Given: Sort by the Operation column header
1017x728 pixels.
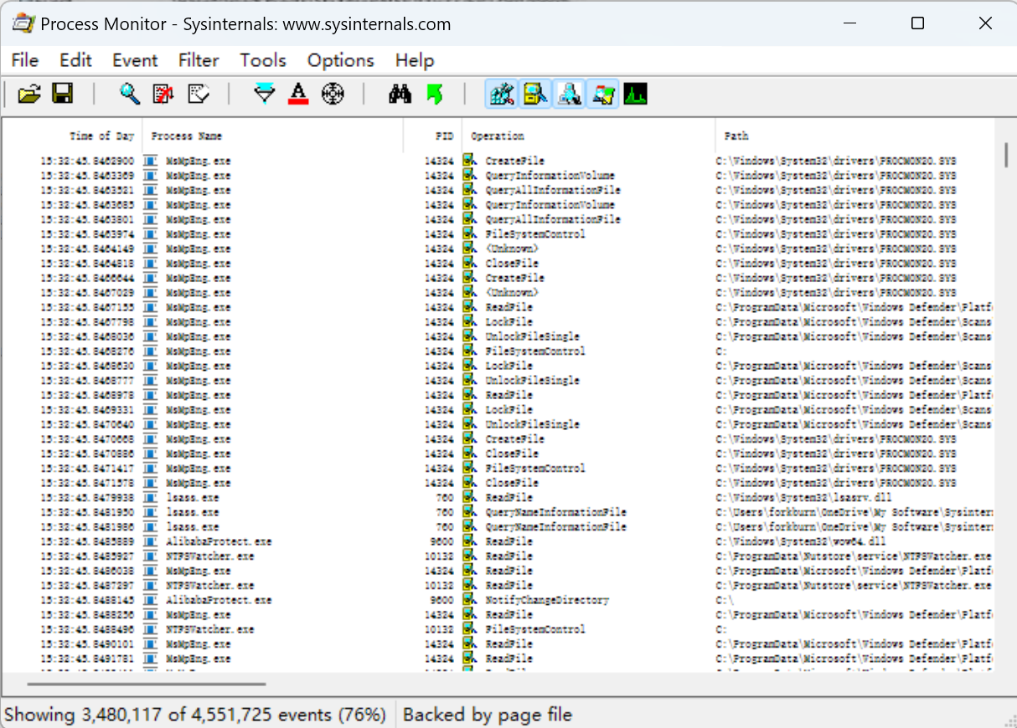Looking at the screenshot, I should point(588,136).
